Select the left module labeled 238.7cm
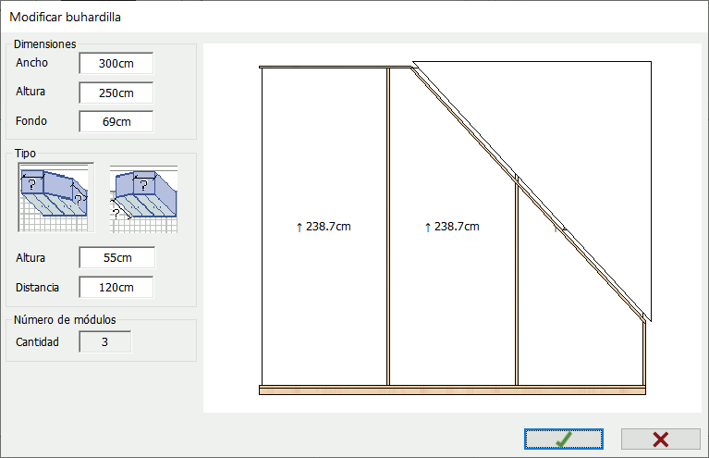 pos(324,227)
